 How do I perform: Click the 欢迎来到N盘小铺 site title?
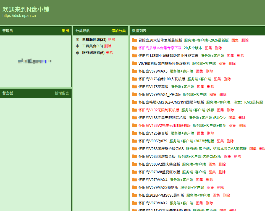pyautogui.click(x=26, y=9)
